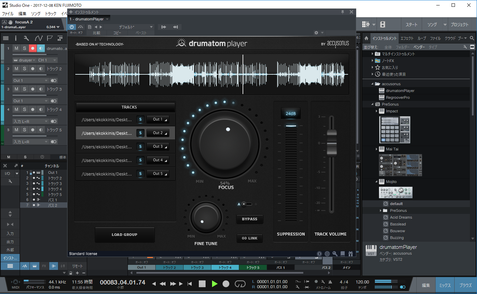Open the Out 3 output dropdown
The image size is (477, 294).
[158, 147]
